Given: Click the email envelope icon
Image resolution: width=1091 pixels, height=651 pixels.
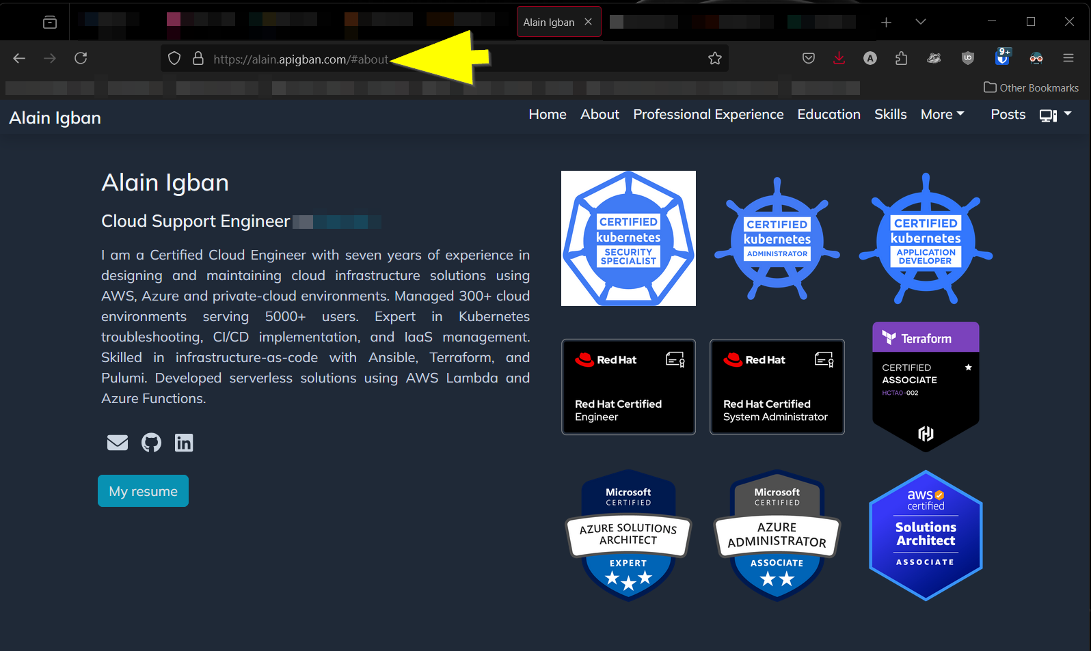Looking at the screenshot, I should click(118, 443).
